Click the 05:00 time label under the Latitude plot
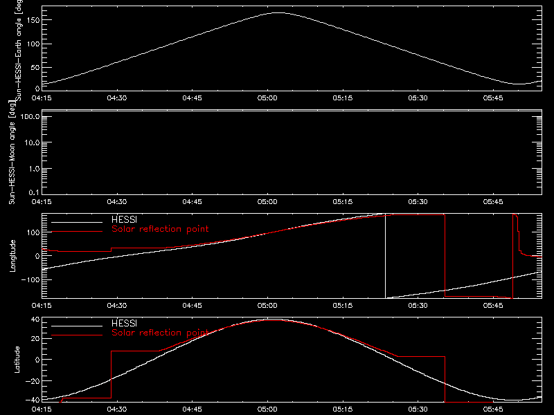Screen dimensions: 554x415 pyautogui.click(x=267, y=409)
